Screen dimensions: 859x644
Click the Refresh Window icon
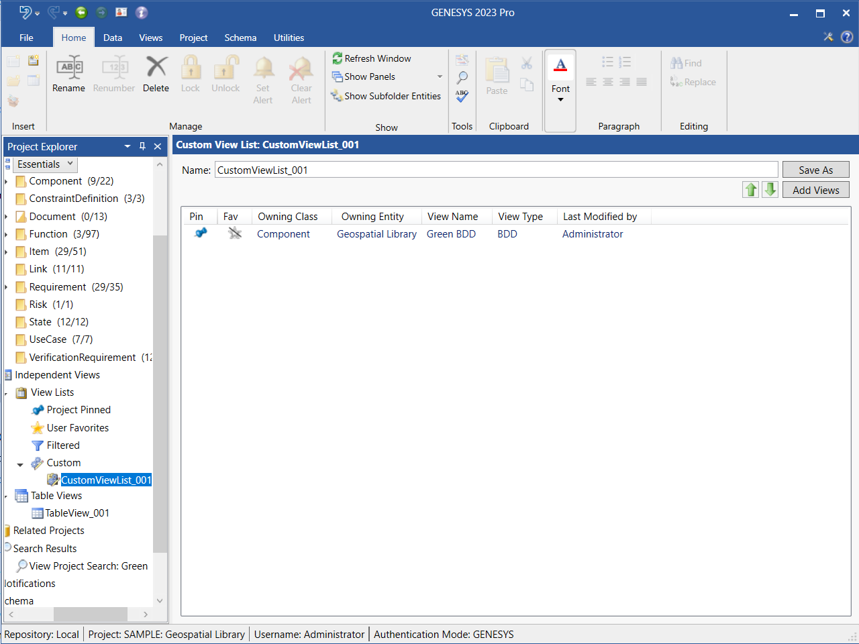(338, 58)
